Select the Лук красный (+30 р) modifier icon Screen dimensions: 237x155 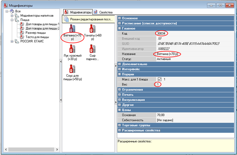click(72, 49)
